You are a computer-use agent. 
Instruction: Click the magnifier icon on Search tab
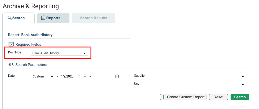(x=10, y=18)
